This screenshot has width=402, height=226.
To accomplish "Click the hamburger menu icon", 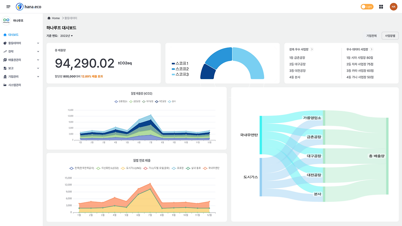I will click(8, 6).
